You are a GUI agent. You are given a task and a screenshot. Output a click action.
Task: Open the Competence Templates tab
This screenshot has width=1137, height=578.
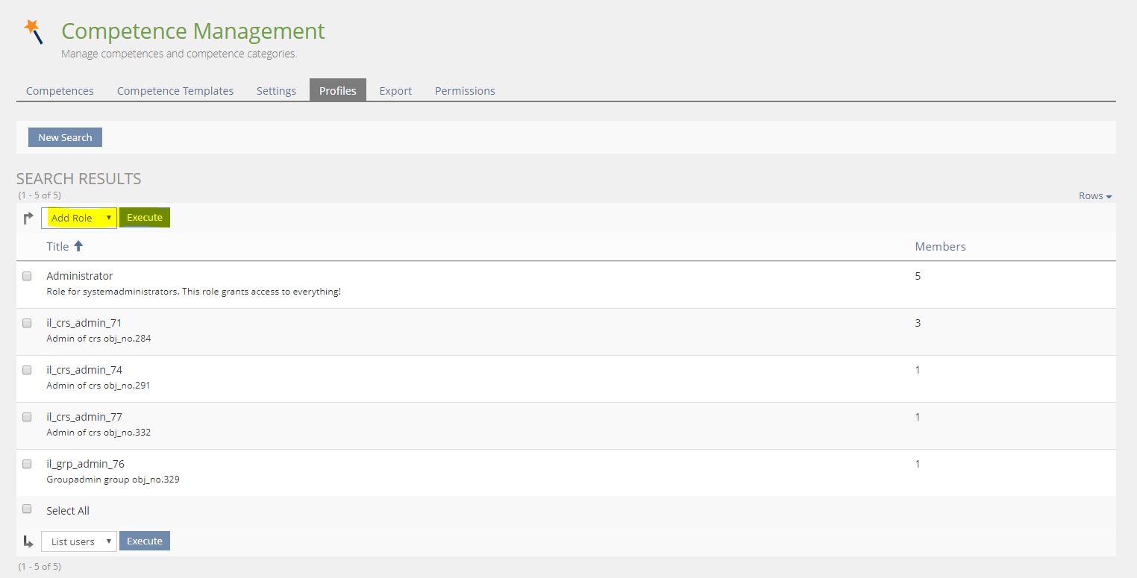click(x=175, y=91)
